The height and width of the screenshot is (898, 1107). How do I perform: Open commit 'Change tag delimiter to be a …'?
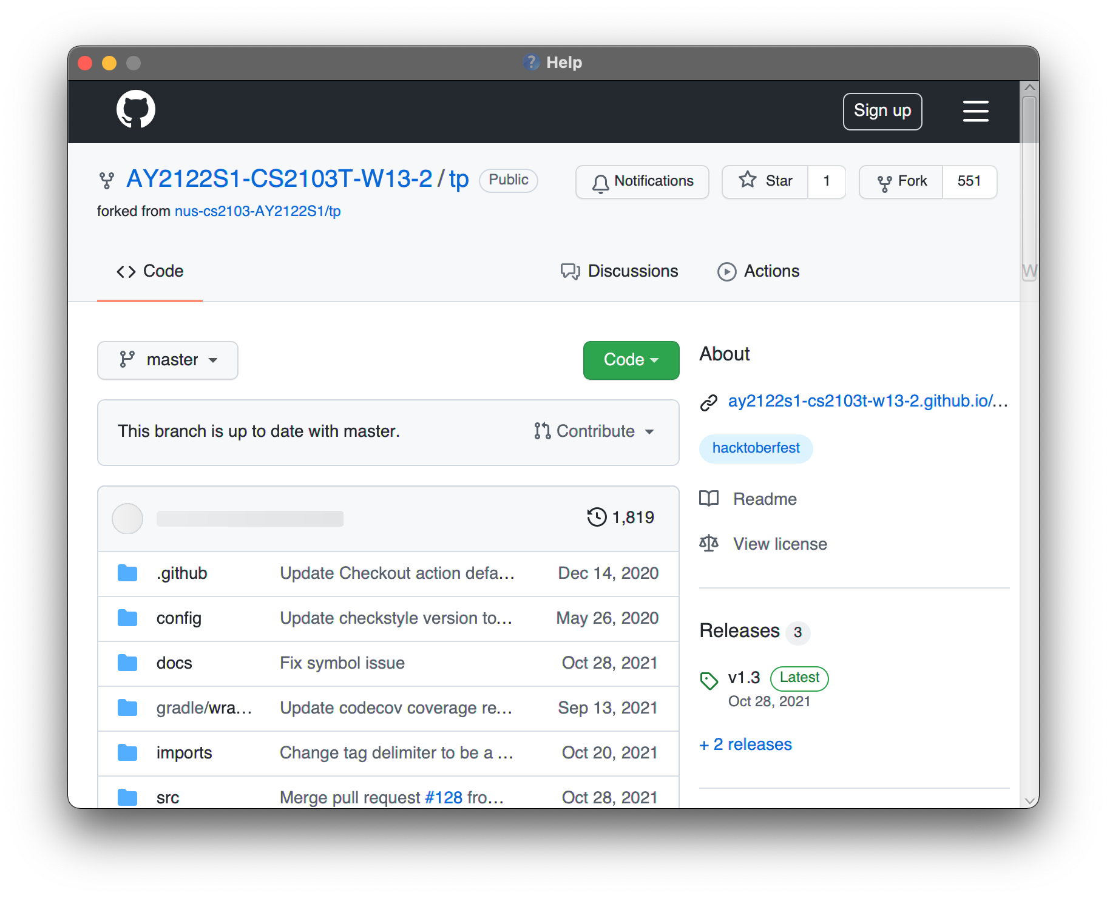[x=396, y=753]
